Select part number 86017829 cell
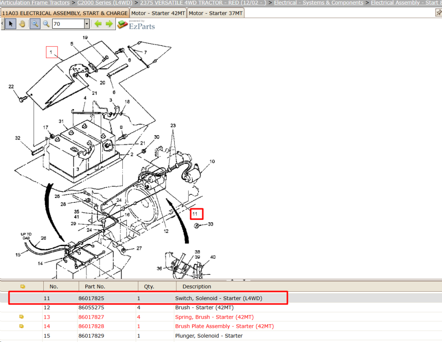The width and height of the screenshot is (442, 342). [91, 336]
